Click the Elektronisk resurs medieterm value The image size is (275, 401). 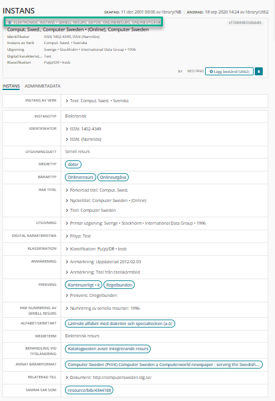pyautogui.click(x=82, y=335)
